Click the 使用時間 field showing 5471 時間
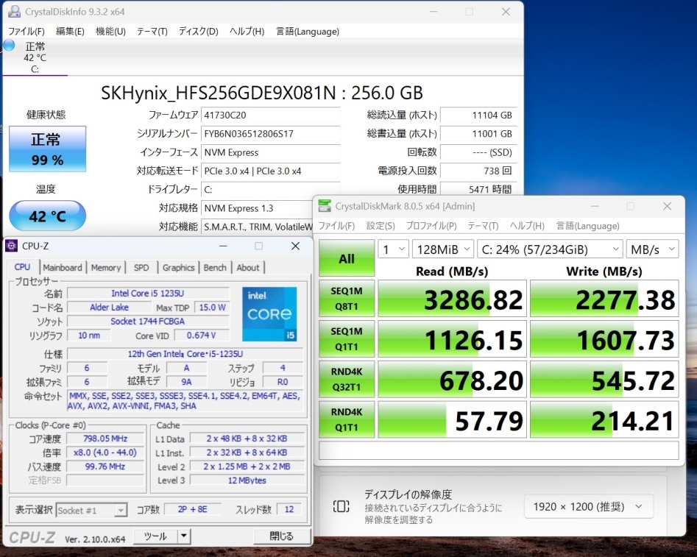The image size is (697, 557). click(x=478, y=189)
